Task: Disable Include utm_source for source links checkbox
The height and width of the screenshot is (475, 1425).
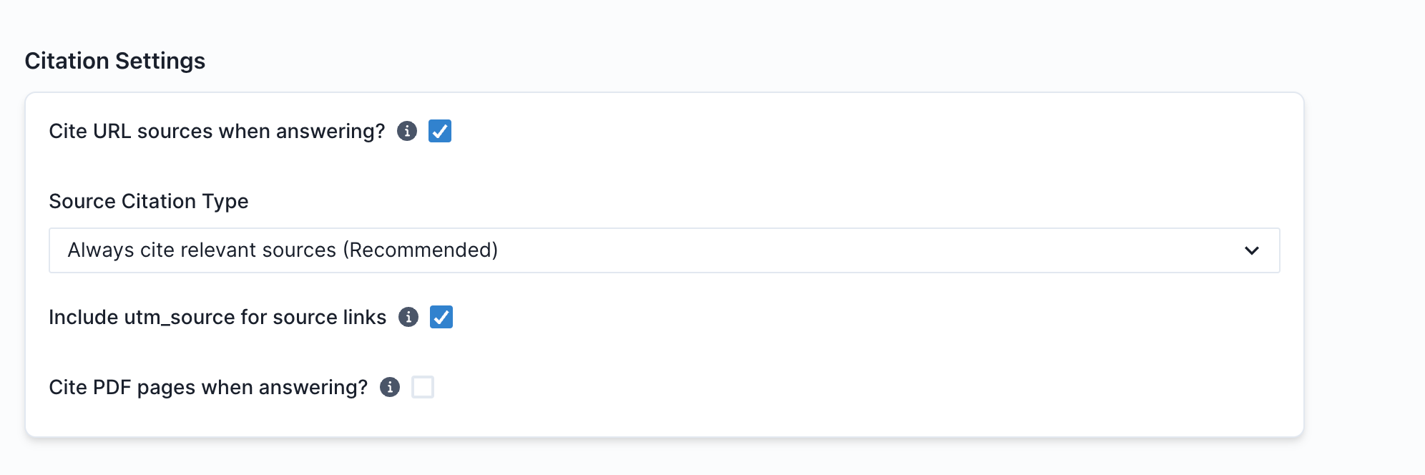Action: coord(441,317)
